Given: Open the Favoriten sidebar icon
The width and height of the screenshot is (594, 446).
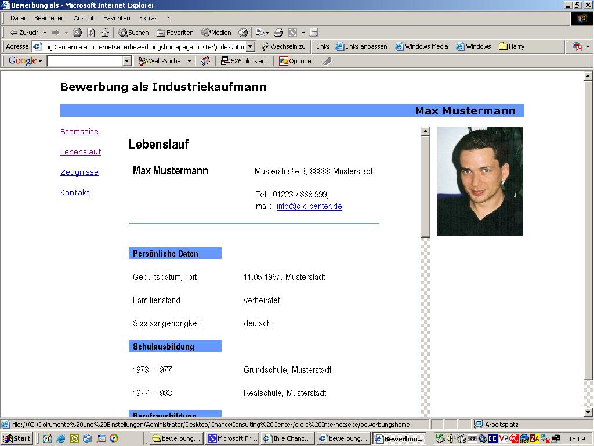Looking at the screenshot, I should click(x=175, y=33).
